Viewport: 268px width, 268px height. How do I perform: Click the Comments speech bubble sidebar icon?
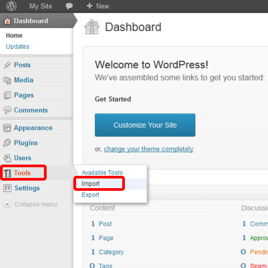click(8, 110)
